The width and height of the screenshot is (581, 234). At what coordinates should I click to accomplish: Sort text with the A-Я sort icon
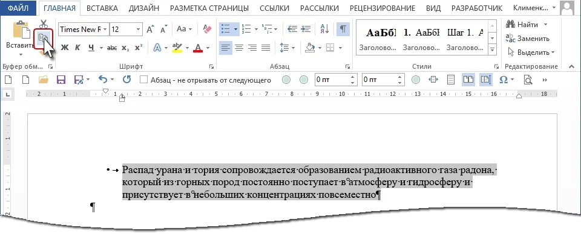click(324, 29)
